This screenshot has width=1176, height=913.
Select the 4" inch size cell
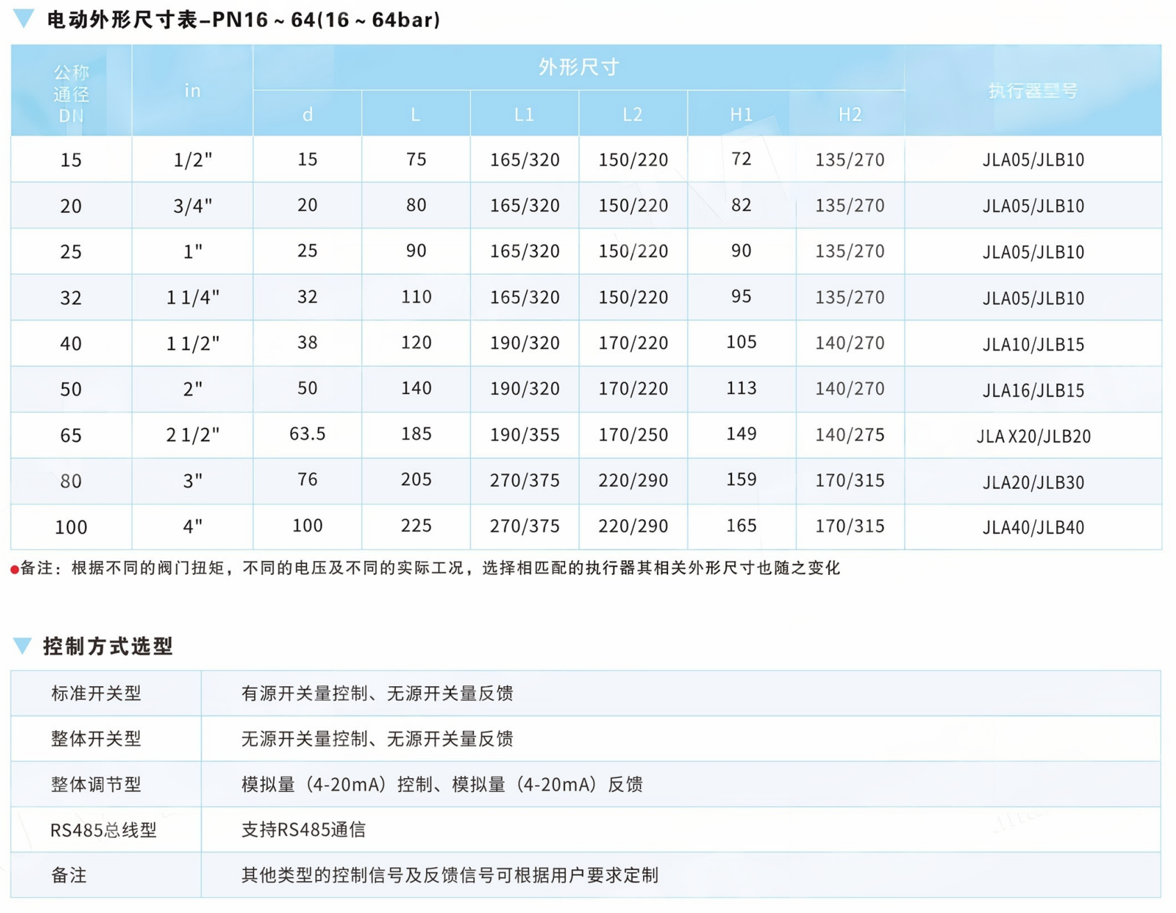(193, 527)
